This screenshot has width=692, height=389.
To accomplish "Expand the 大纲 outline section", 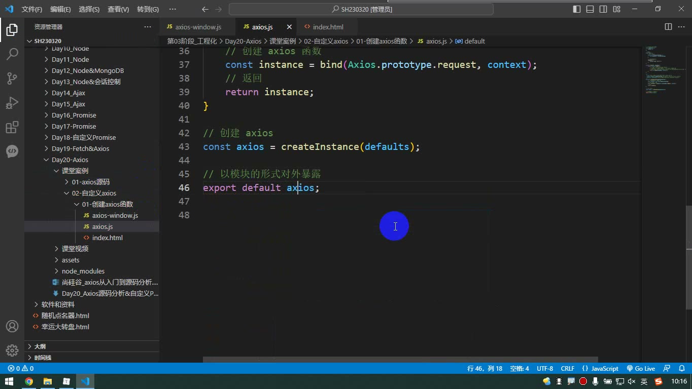I will click(x=91, y=346).
